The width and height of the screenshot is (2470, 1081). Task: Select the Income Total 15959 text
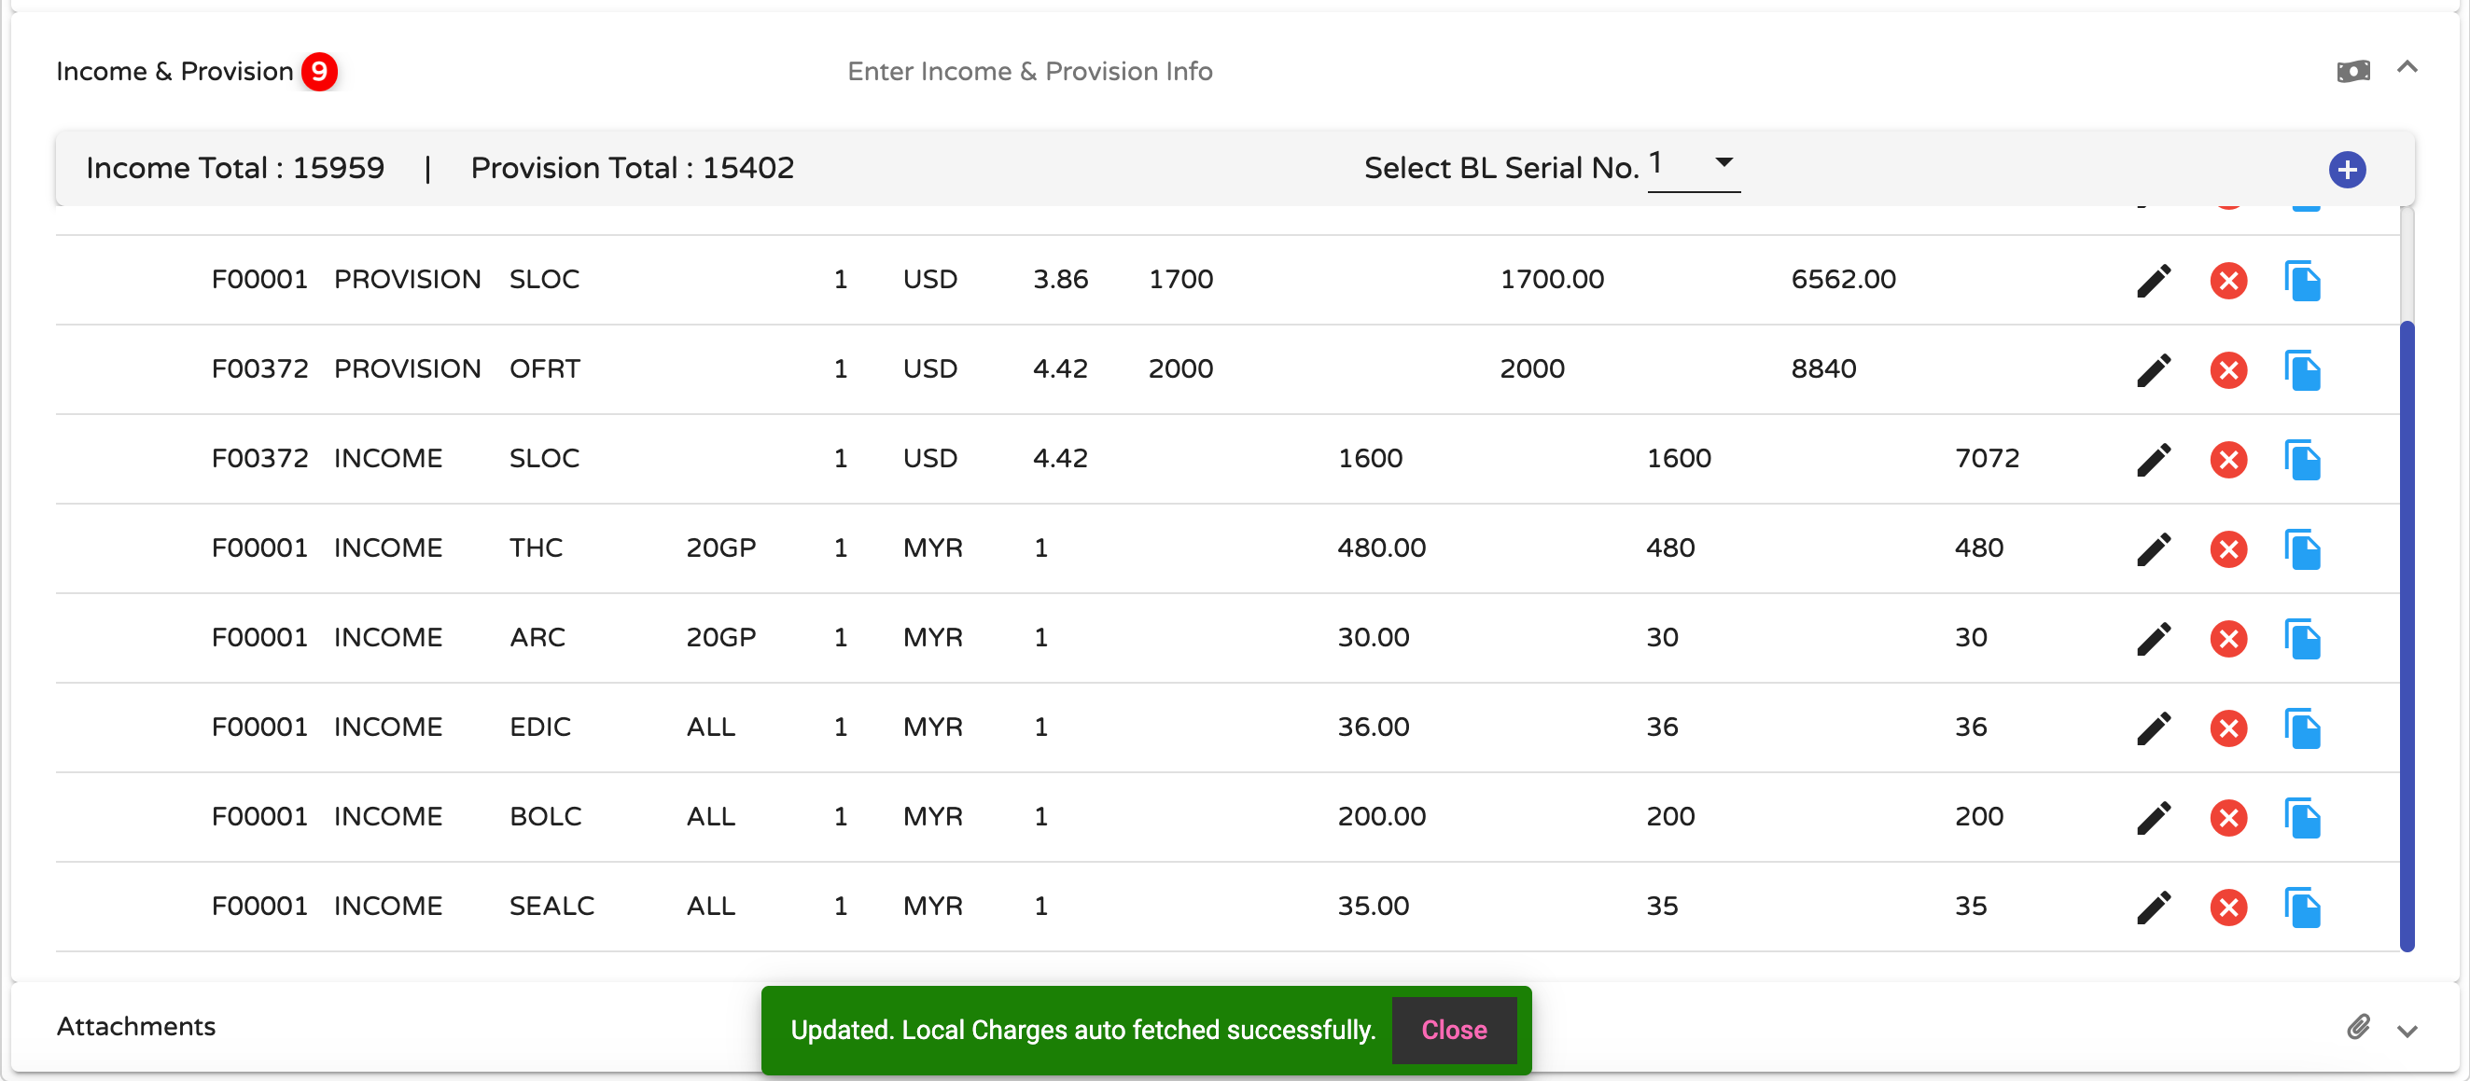(235, 168)
